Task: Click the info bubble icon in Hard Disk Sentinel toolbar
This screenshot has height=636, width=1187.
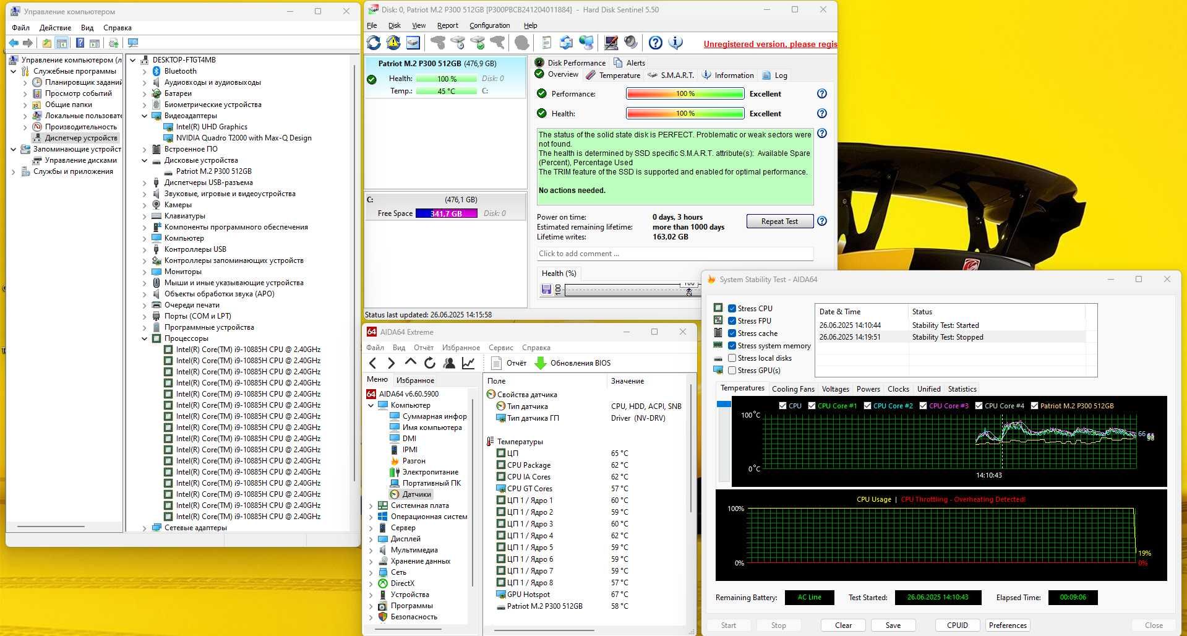Action: (x=675, y=43)
